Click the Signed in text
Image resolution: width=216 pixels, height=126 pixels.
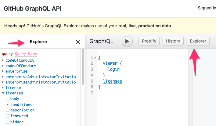207,8
